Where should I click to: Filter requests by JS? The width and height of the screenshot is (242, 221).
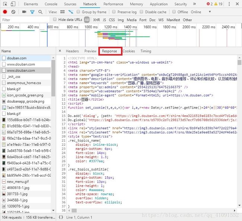coord(104,20)
